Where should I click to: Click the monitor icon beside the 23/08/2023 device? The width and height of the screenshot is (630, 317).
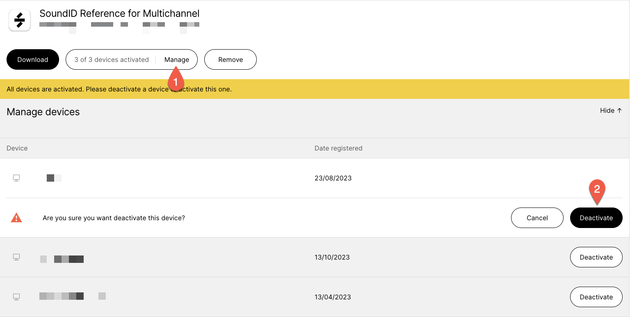click(16, 178)
